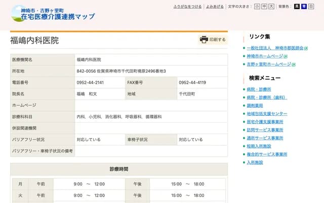This screenshot has height=203, width=324.
Task: Click external link icon after 神埼市郡医師会
Action: coord(306,48)
